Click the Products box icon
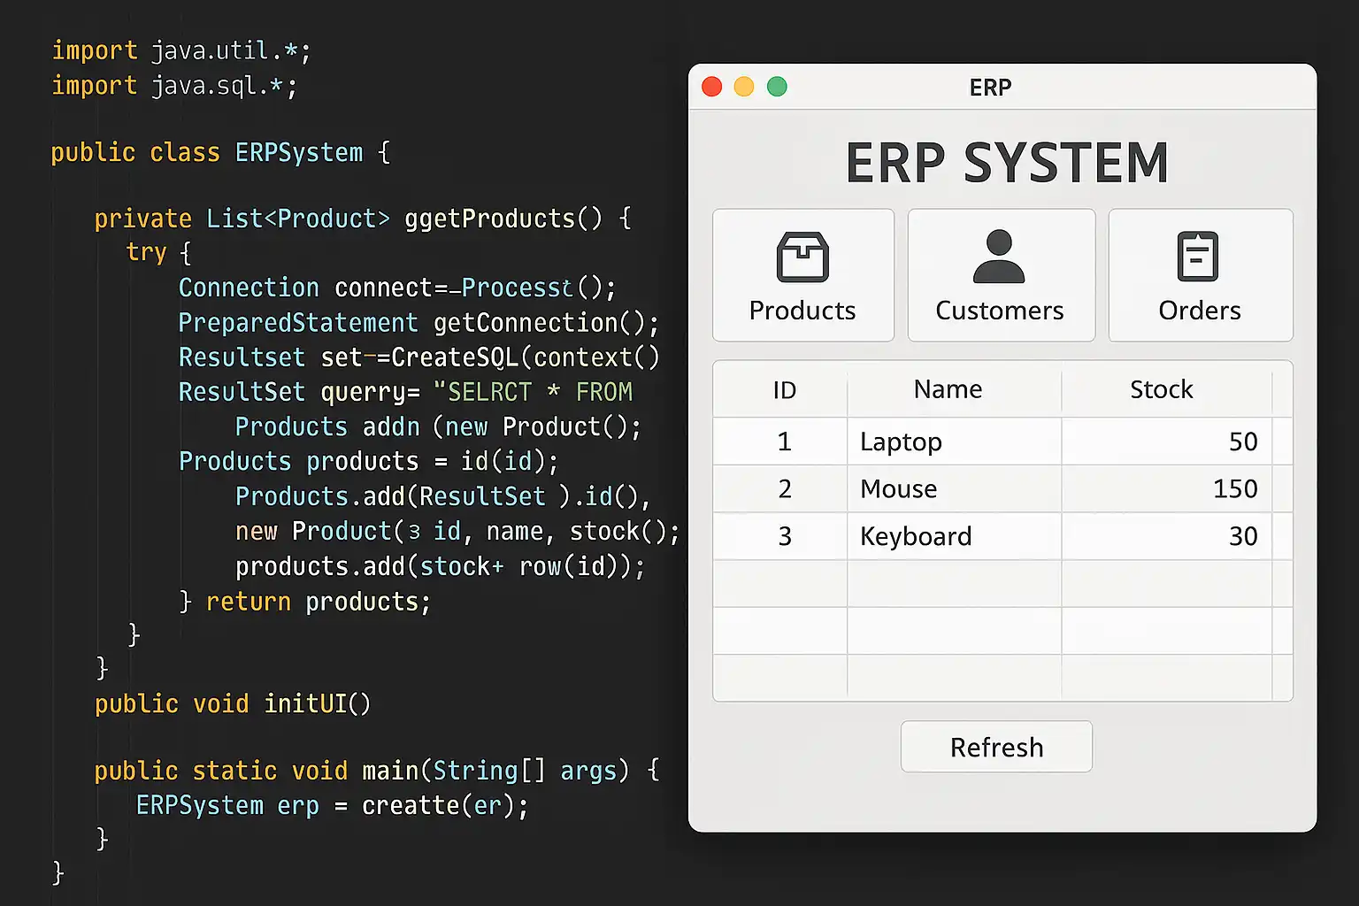 tap(802, 257)
